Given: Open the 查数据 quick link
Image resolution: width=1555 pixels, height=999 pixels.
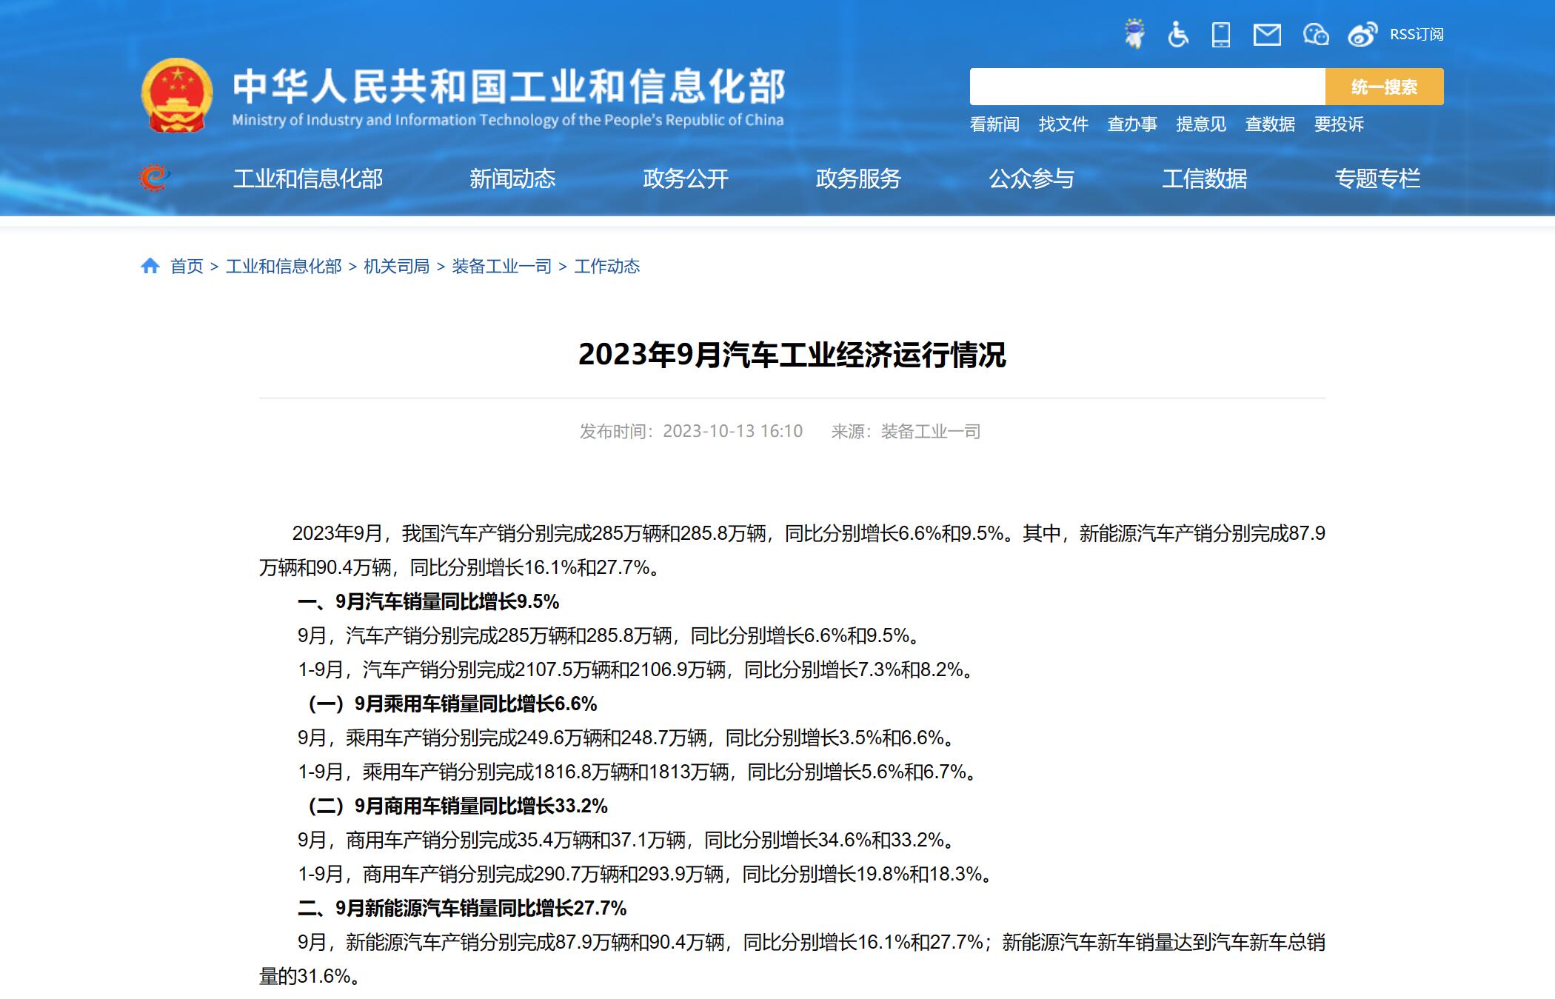Looking at the screenshot, I should pyautogui.click(x=1270, y=124).
